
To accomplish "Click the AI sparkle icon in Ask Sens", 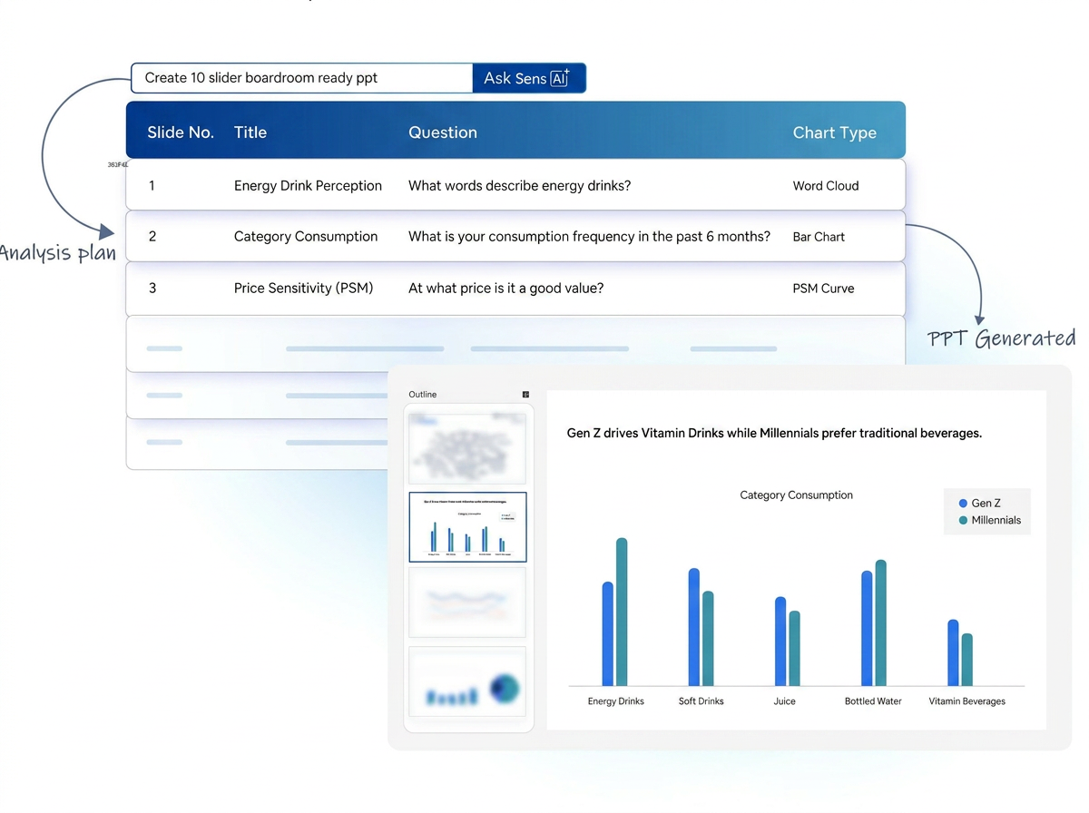I will pos(560,78).
